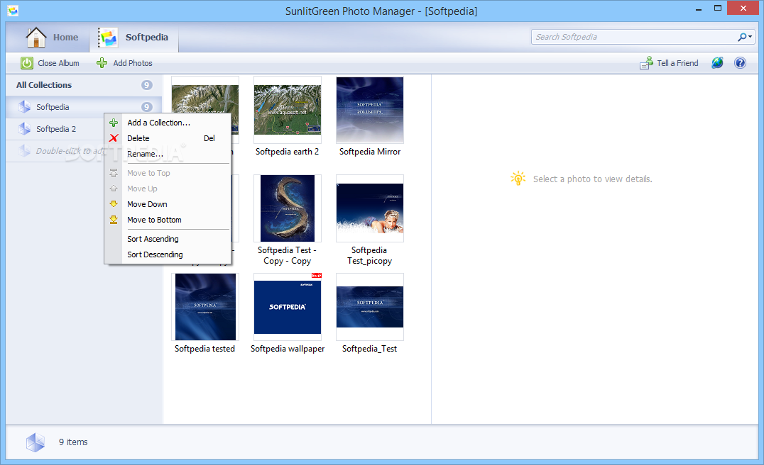Click the Softpedia album tab icon
This screenshot has height=465, width=764.
point(108,38)
